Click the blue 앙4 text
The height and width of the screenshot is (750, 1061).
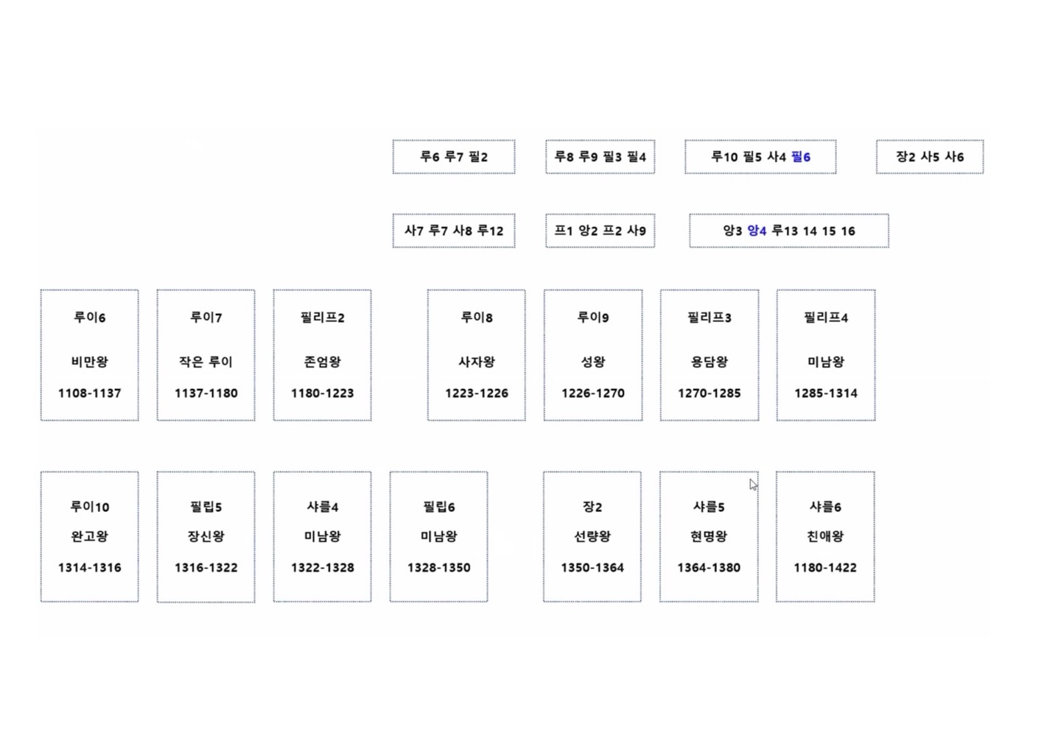point(757,231)
